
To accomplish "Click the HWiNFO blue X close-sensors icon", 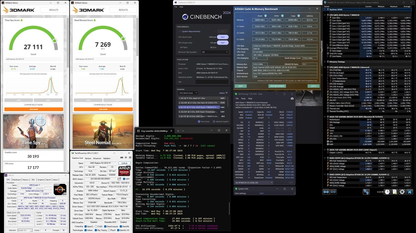I will 409,192.
